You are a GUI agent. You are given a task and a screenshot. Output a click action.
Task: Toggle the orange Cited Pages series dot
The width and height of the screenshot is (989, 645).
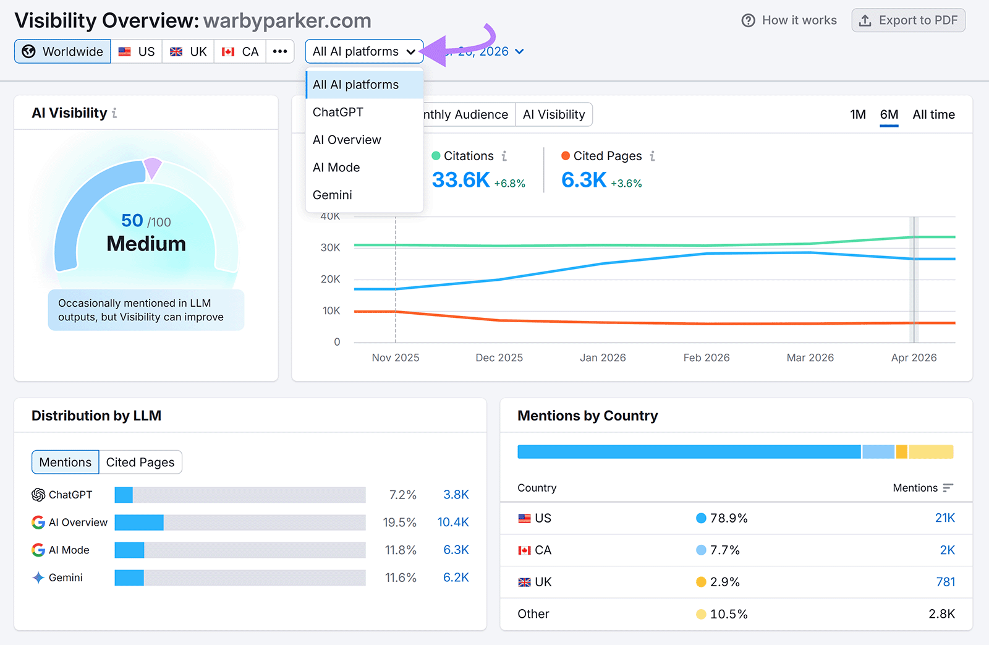(566, 156)
